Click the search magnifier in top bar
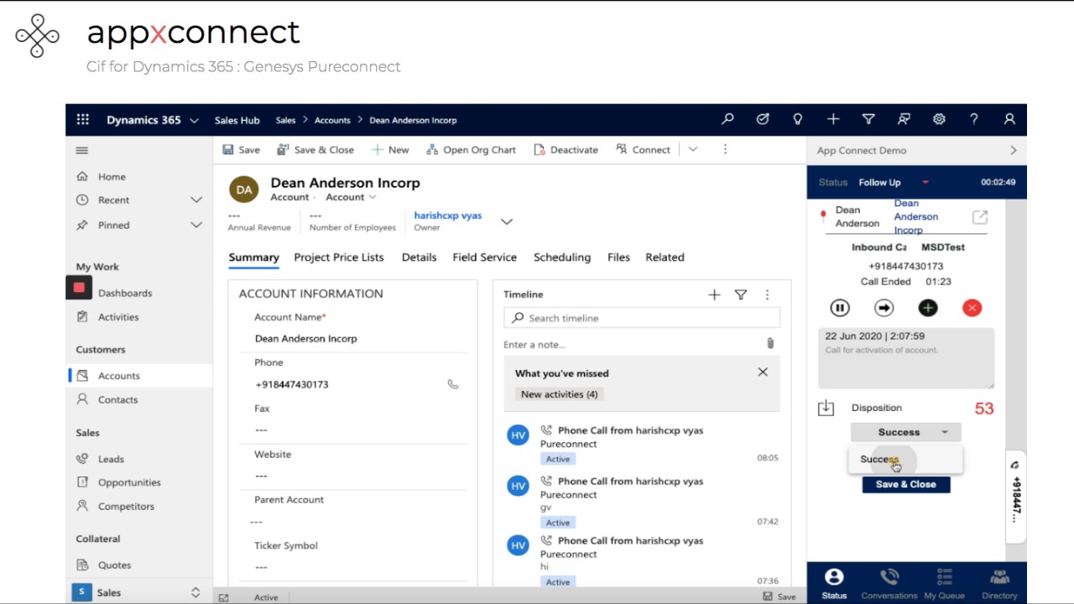This screenshot has height=604, width=1074. (727, 119)
